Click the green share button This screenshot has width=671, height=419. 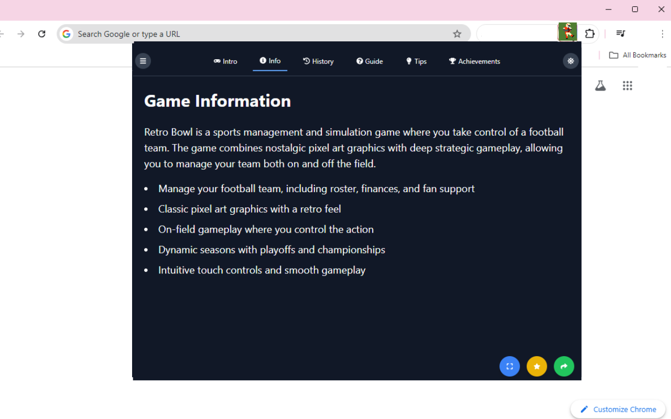pos(564,367)
